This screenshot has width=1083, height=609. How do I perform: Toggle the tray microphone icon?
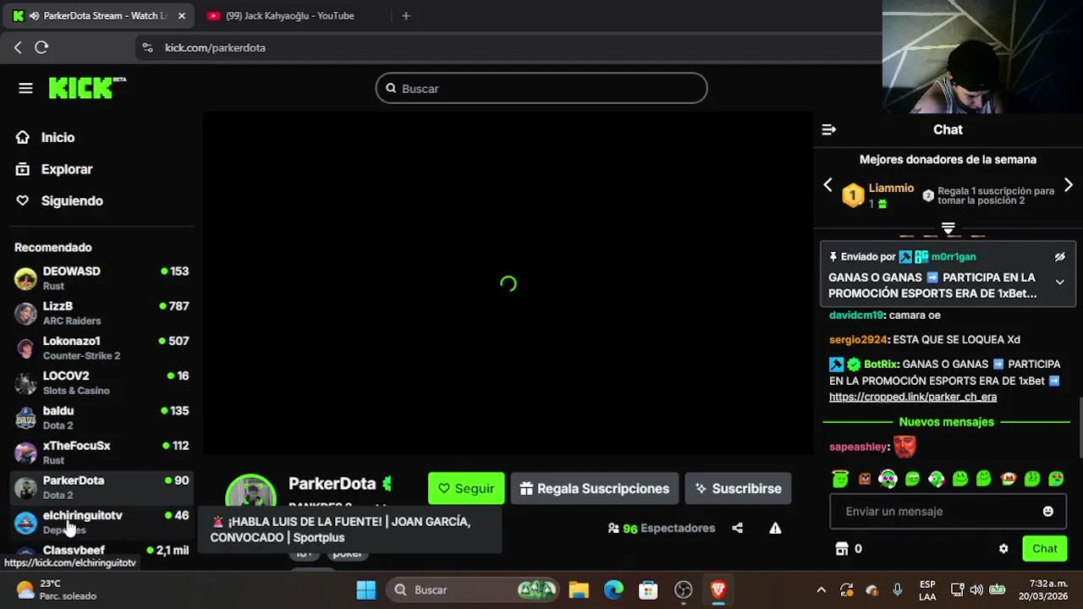click(898, 590)
